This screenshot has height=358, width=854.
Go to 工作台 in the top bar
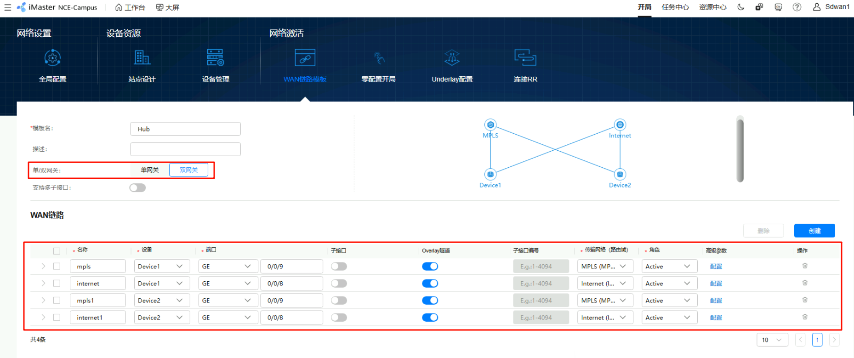pos(130,7)
